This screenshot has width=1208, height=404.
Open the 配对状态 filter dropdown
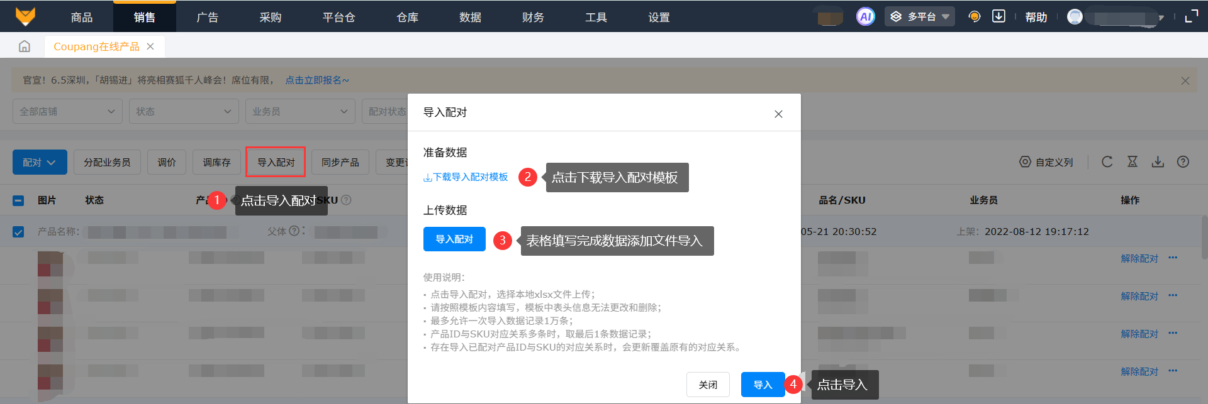click(x=385, y=111)
